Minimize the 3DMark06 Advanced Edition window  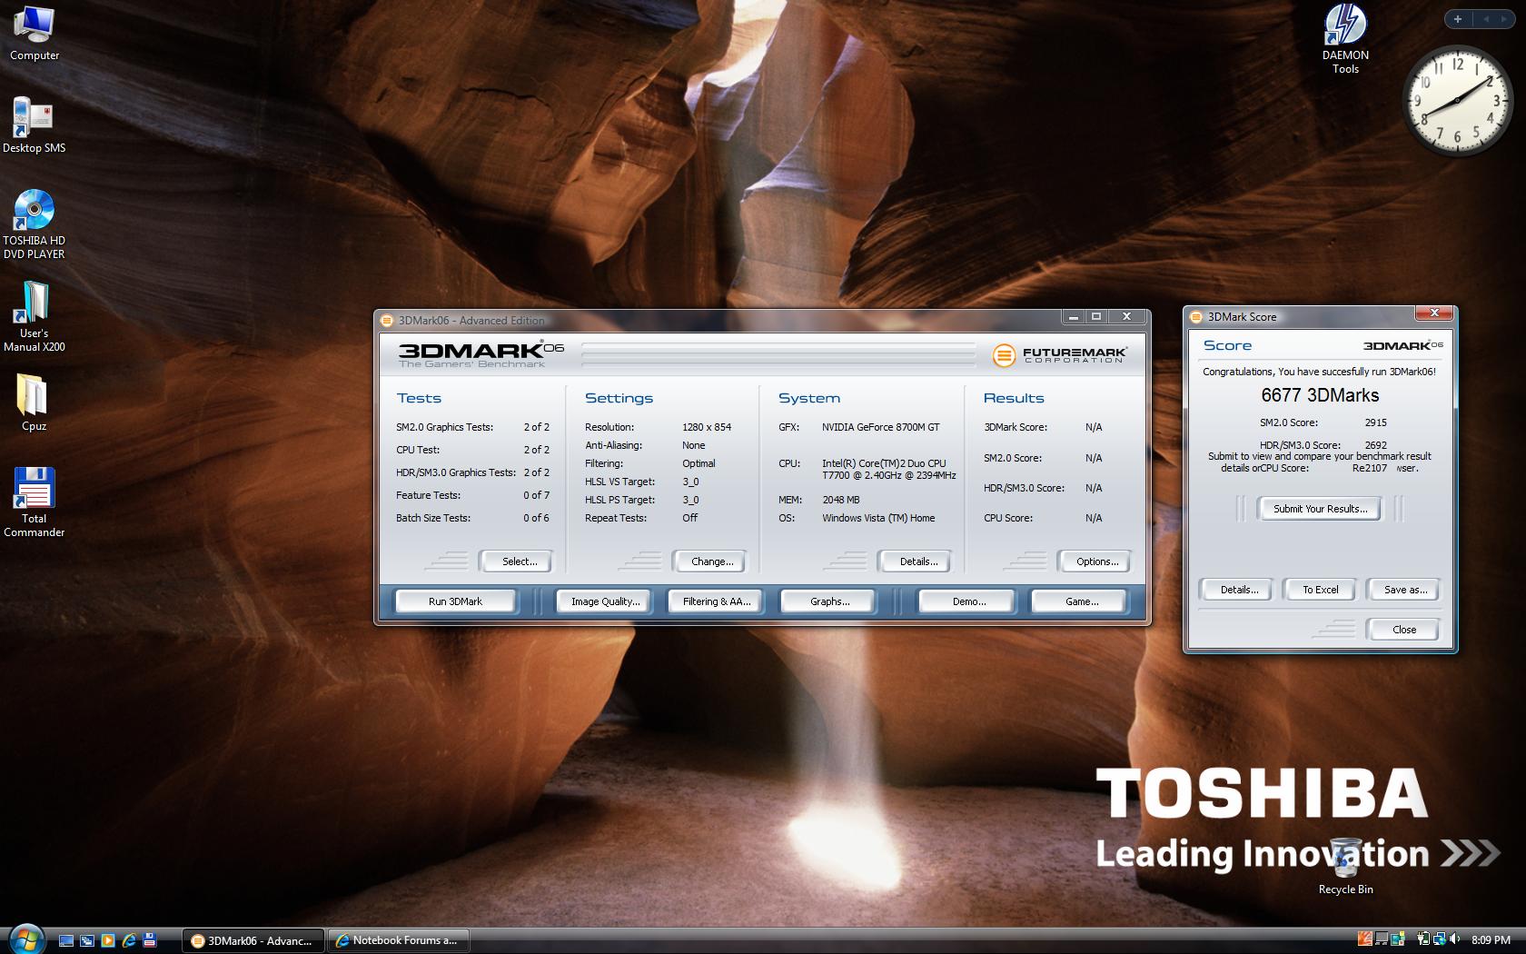tap(1074, 316)
